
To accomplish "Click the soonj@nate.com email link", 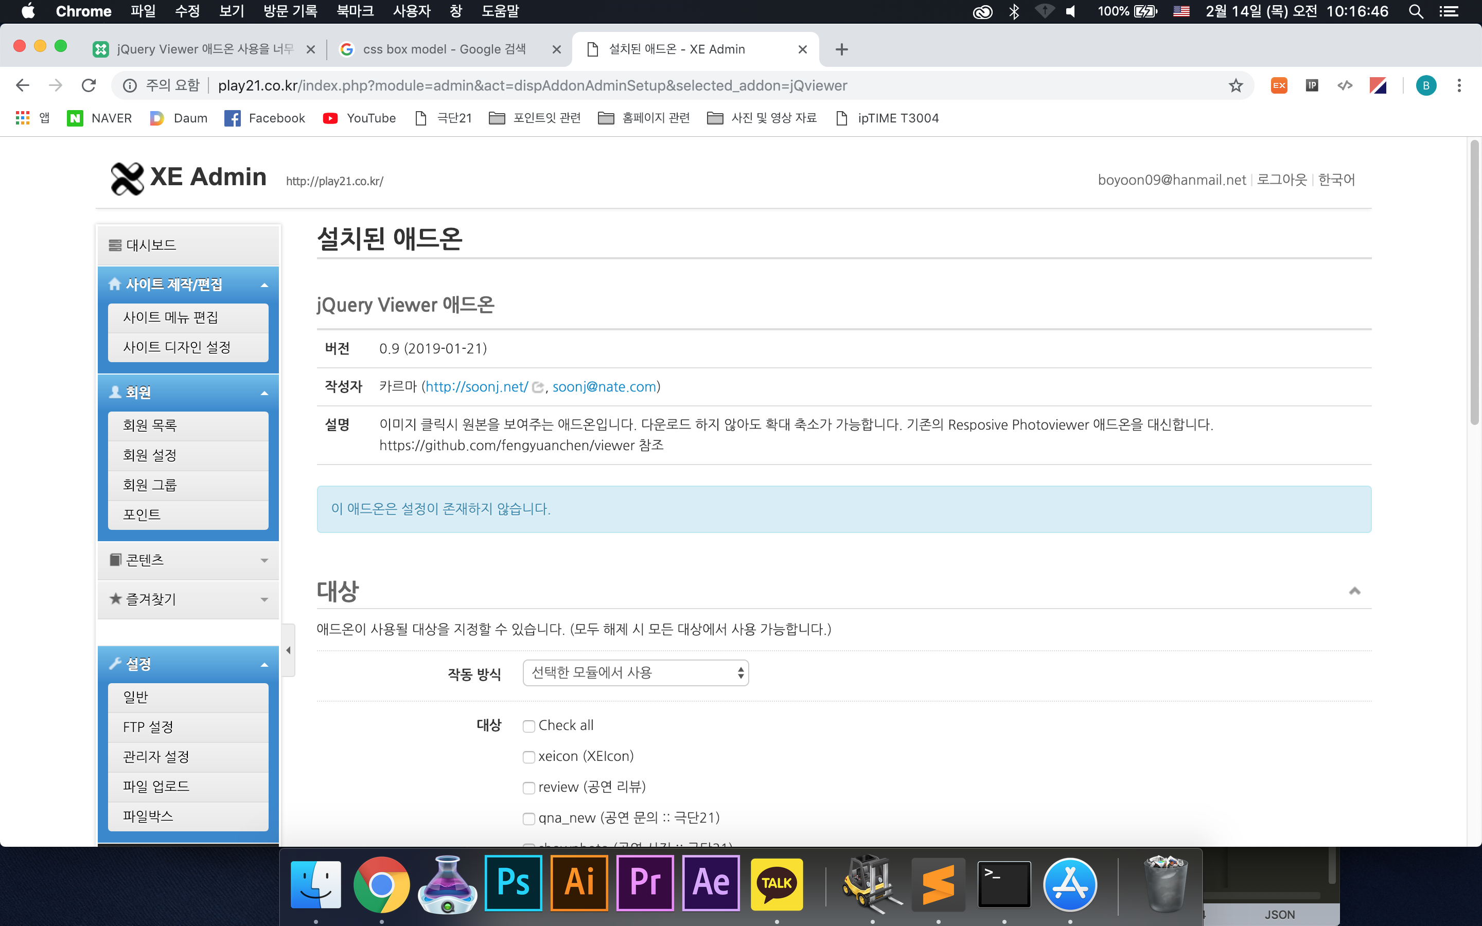I will pyautogui.click(x=605, y=386).
